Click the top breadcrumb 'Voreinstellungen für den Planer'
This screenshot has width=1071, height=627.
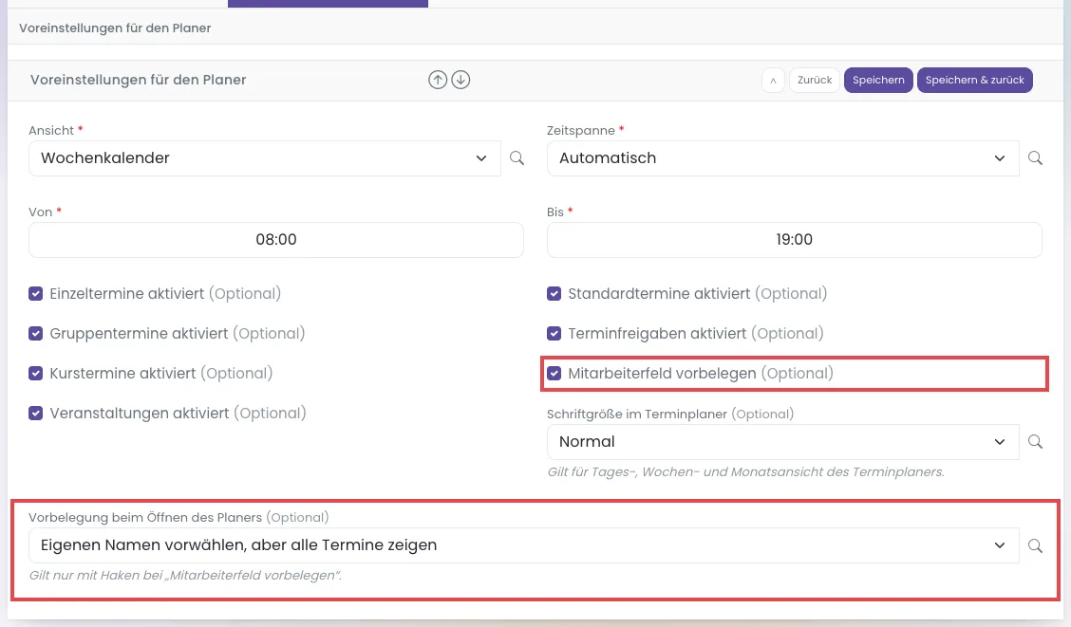[115, 28]
